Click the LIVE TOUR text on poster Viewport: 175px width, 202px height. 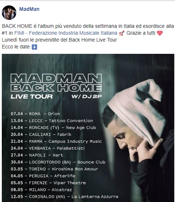(32, 96)
